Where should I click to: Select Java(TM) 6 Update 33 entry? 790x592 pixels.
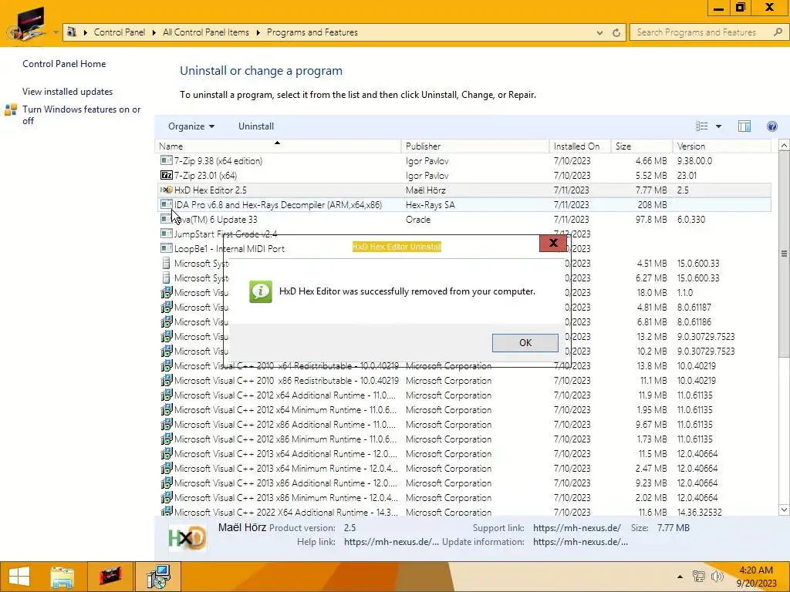click(x=463, y=220)
